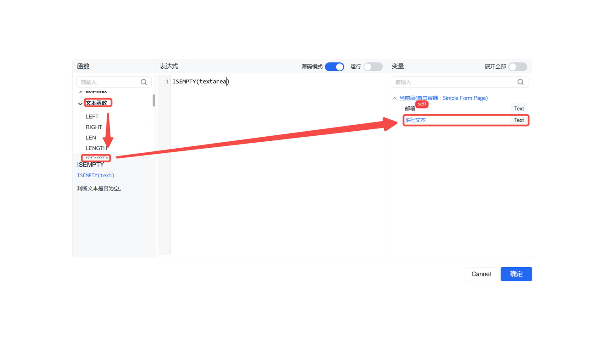
Task: Click the Cannel button
Action: tap(481, 274)
